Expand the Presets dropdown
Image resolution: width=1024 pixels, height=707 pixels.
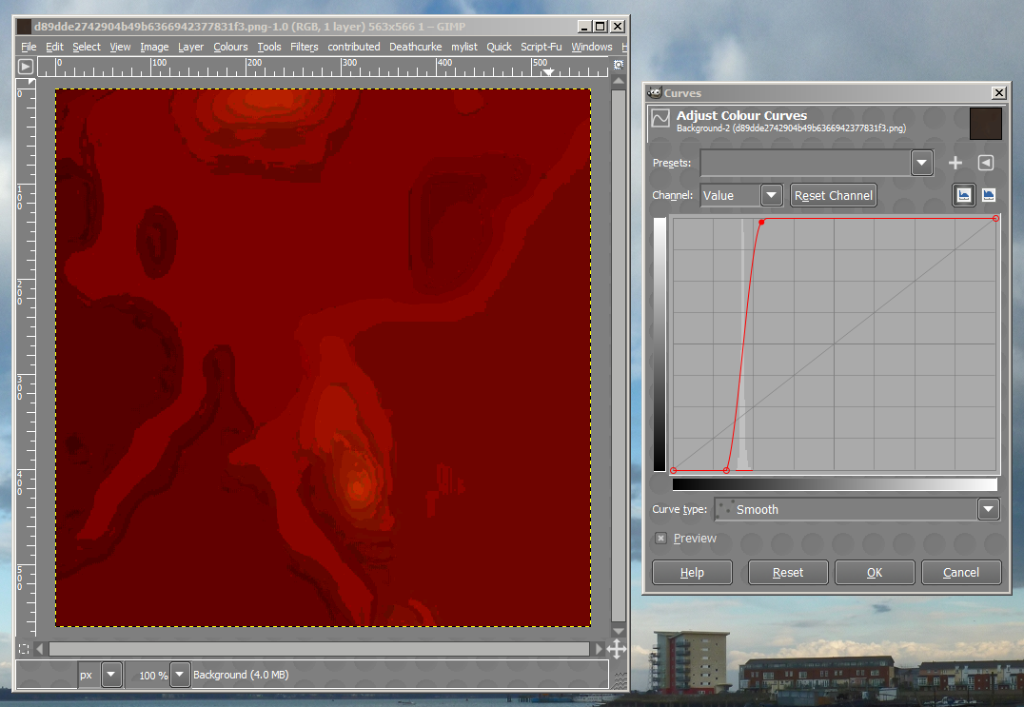click(x=921, y=163)
